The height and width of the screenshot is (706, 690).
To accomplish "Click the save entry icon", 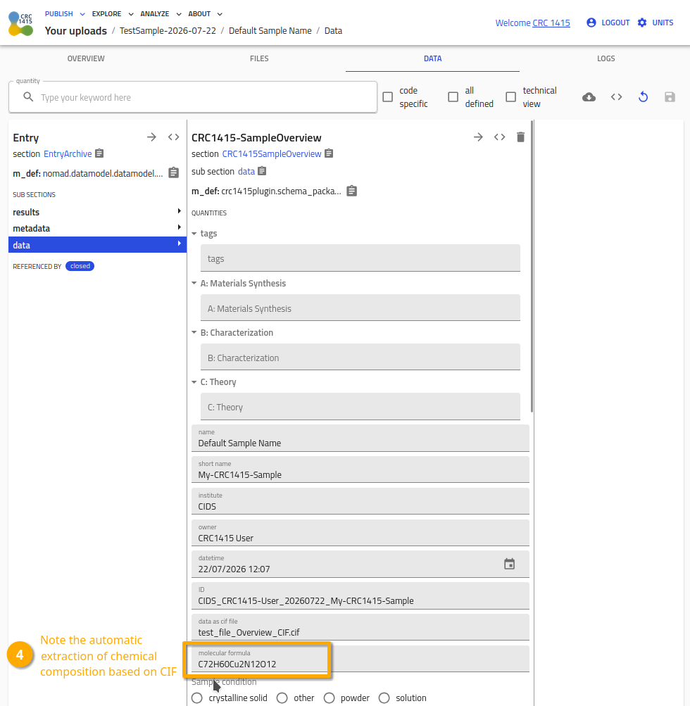I will coord(670,97).
